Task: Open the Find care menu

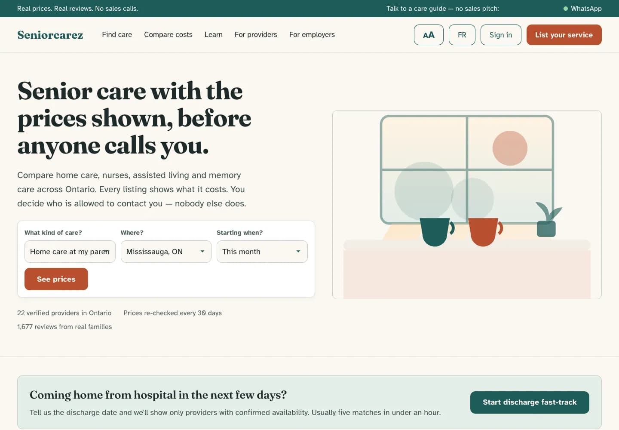Action: (x=117, y=34)
